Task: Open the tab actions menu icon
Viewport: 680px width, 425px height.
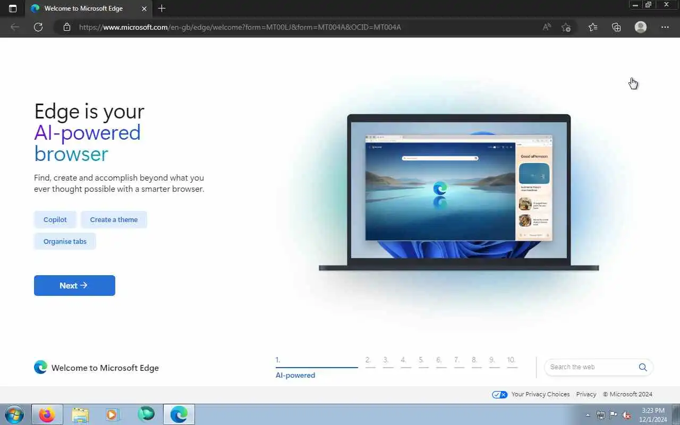Action: tap(13, 8)
